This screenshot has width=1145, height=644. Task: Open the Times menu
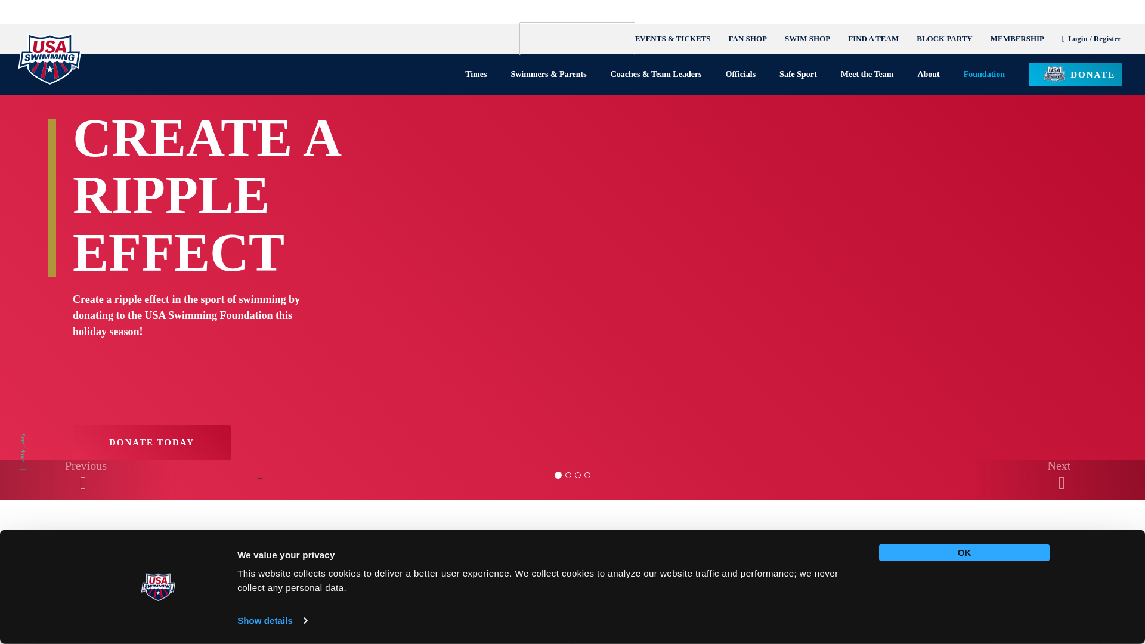click(476, 75)
